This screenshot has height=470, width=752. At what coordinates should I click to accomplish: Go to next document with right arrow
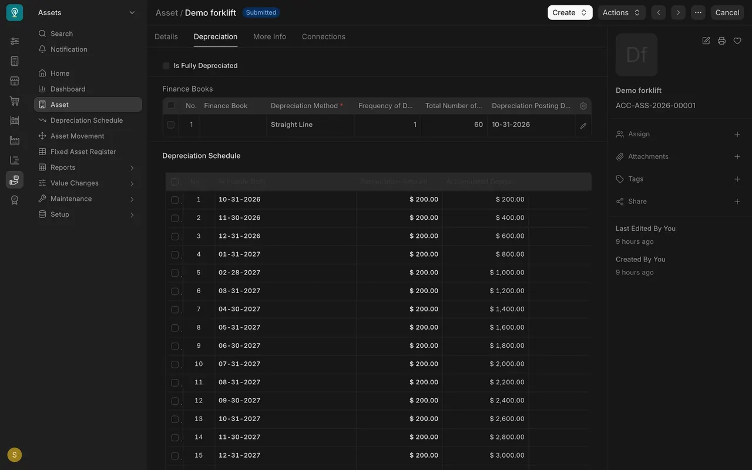tap(679, 12)
